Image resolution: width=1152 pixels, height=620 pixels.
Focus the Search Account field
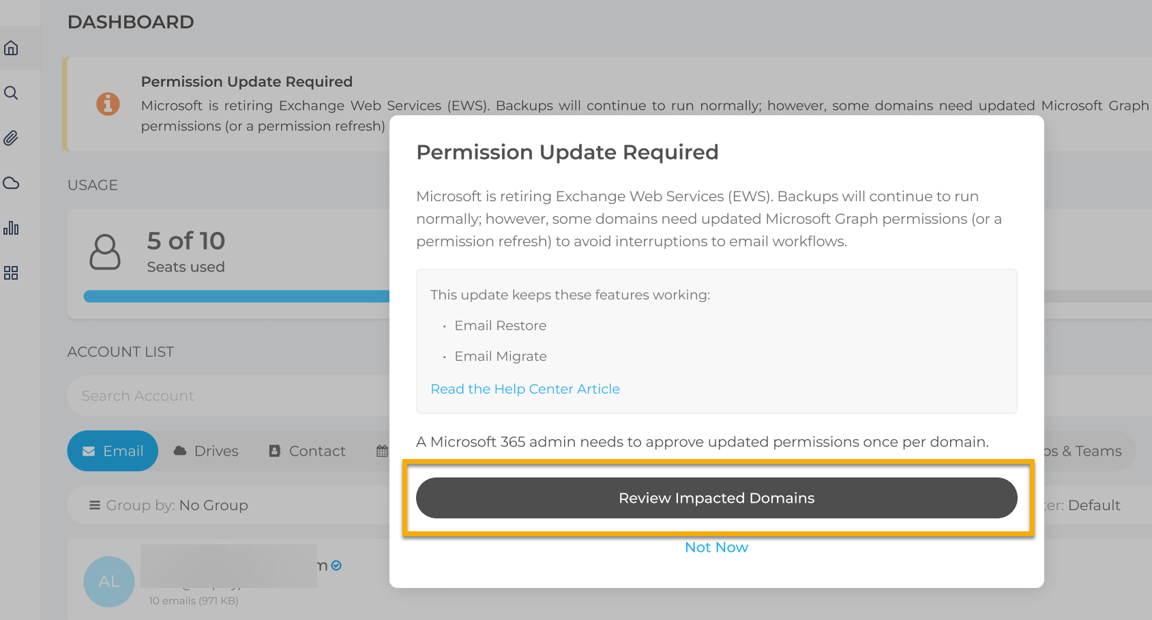228,396
